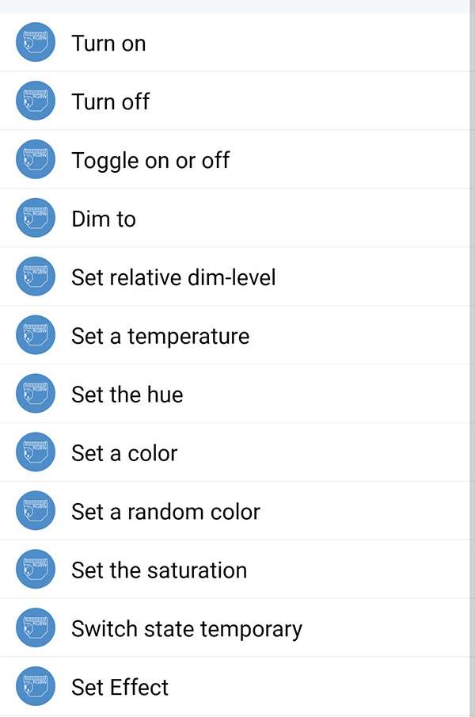Image resolution: width=475 pixels, height=717 pixels.
Task: Pick Switch state temporary
Action: [x=187, y=629]
